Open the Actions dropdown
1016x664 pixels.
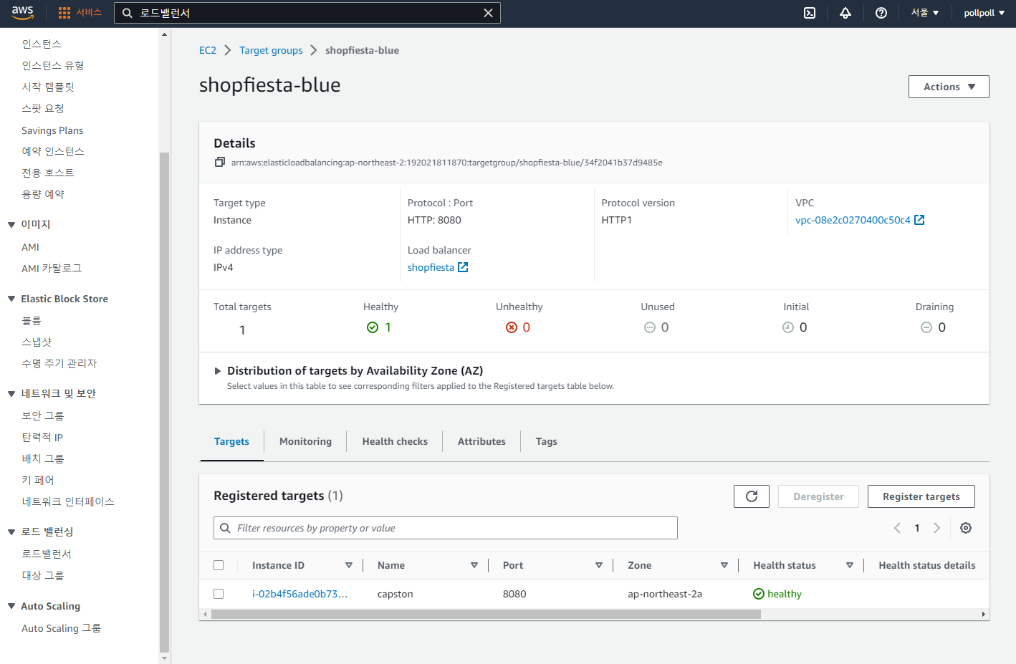click(x=949, y=87)
